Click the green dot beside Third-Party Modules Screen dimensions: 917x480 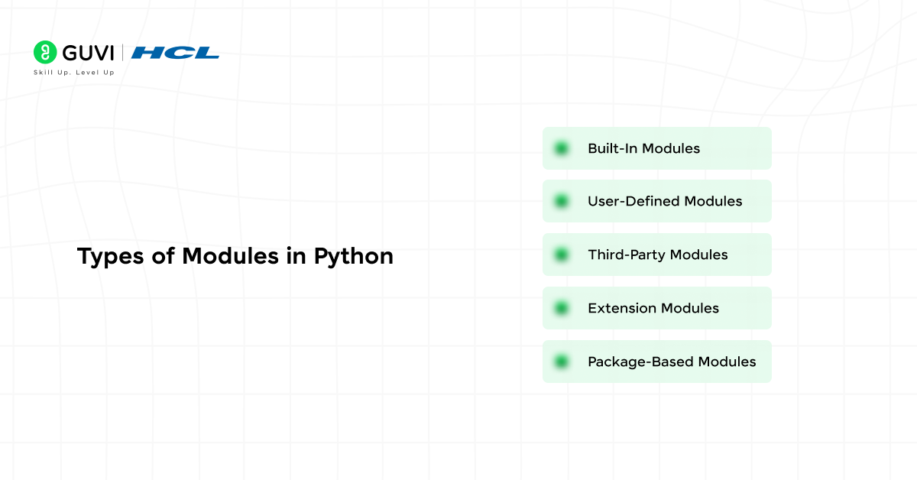(x=562, y=255)
